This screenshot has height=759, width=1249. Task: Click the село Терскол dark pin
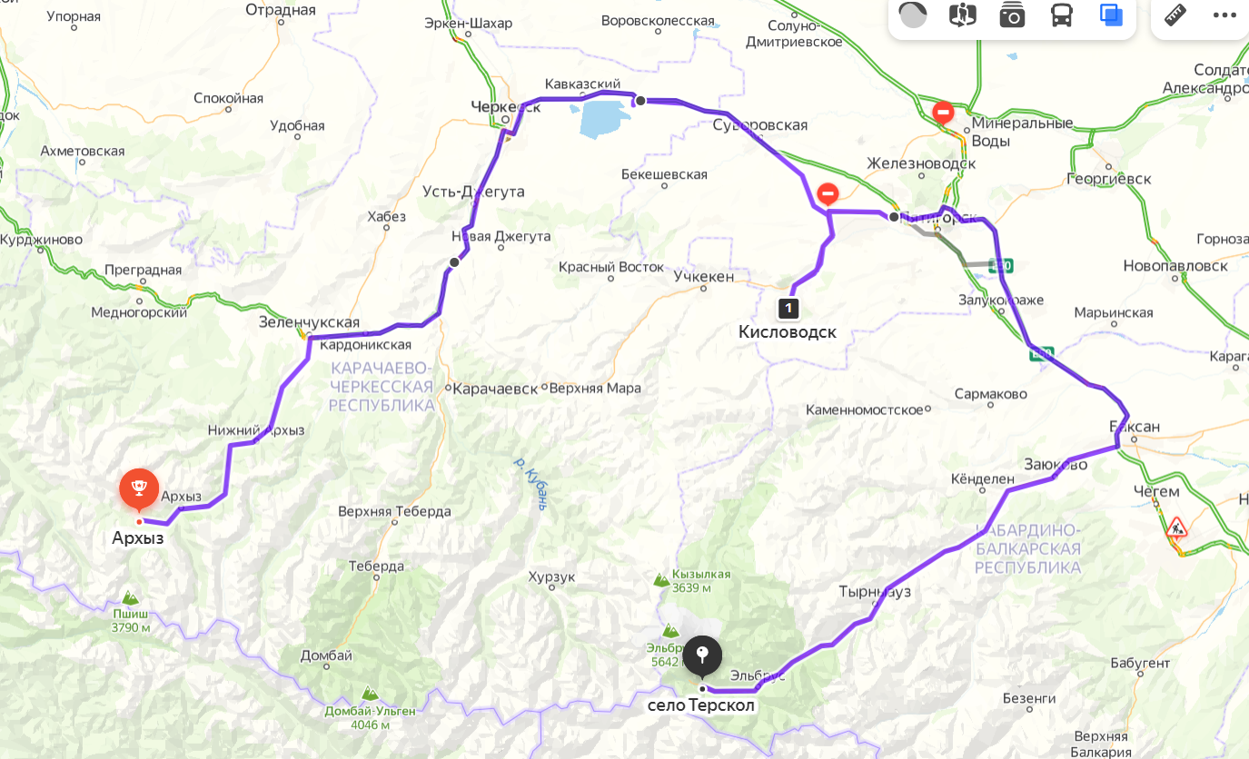[702, 656]
